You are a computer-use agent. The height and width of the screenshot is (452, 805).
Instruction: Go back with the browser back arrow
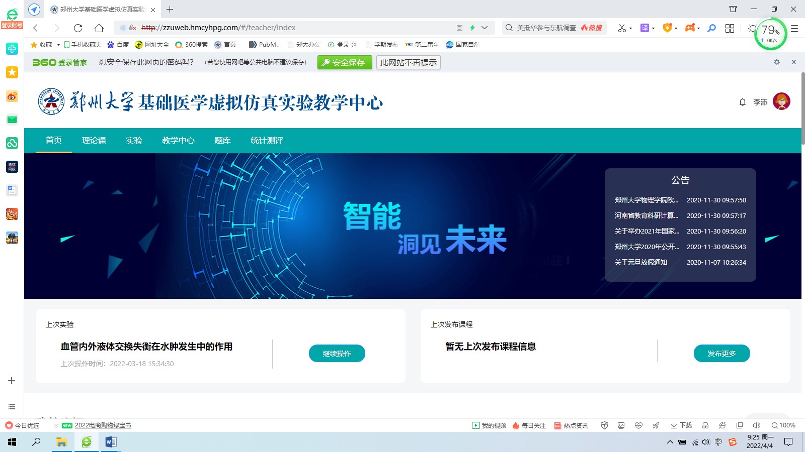tap(36, 28)
